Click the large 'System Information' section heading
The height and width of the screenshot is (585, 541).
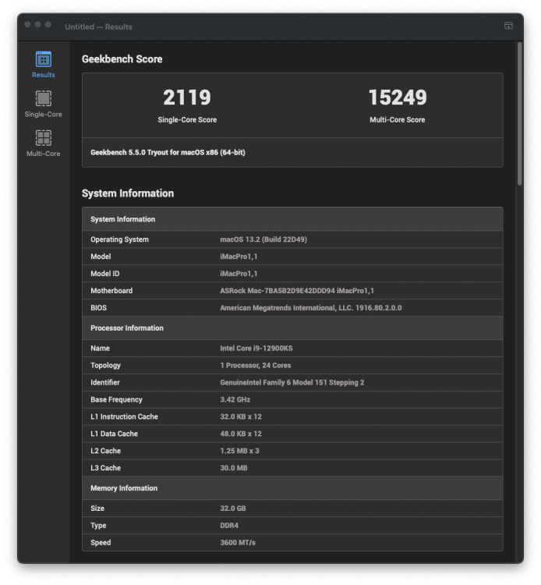pos(128,193)
